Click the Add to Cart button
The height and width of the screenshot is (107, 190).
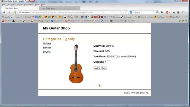point(100,68)
